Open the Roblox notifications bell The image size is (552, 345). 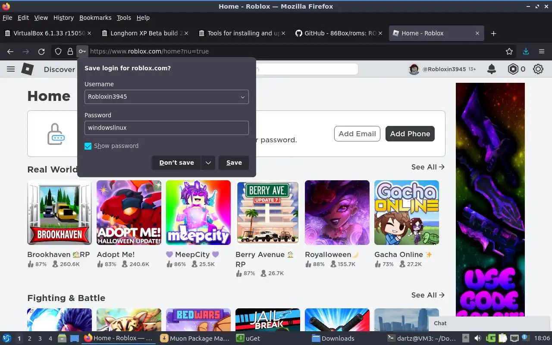491,69
